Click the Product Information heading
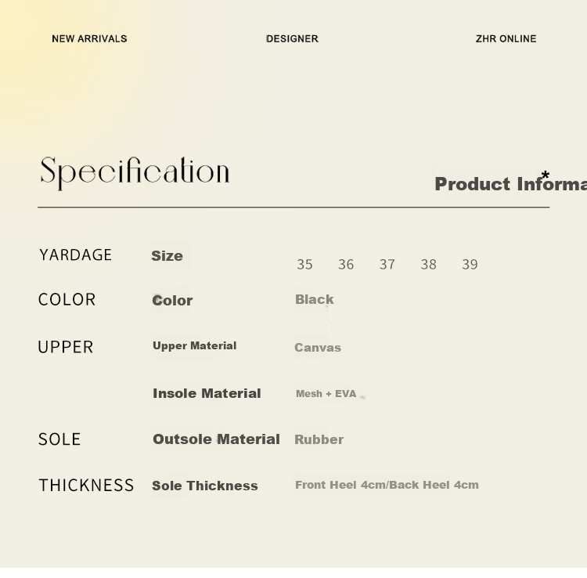 coord(510,184)
